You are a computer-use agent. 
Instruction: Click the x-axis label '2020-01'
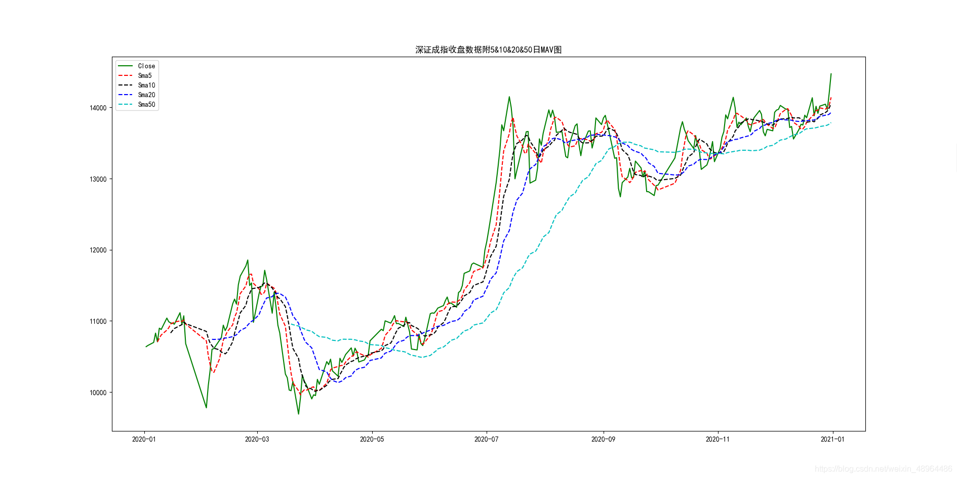tap(144, 439)
